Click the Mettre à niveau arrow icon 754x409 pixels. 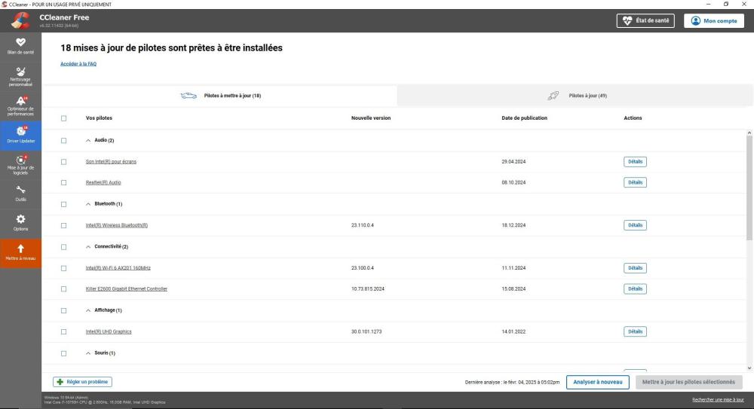(x=20, y=249)
